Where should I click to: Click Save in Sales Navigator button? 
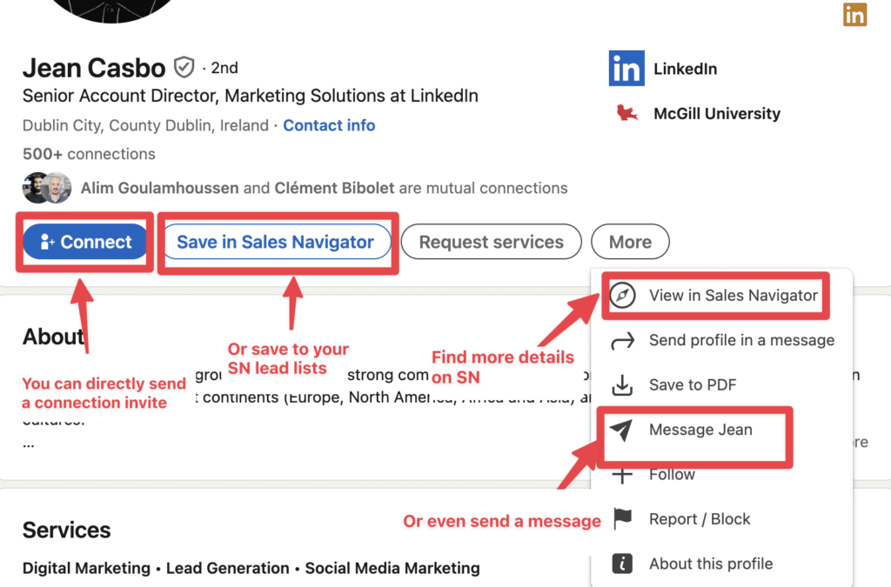(278, 242)
